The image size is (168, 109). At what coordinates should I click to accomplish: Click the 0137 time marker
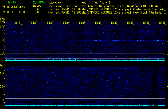[114, 23]
